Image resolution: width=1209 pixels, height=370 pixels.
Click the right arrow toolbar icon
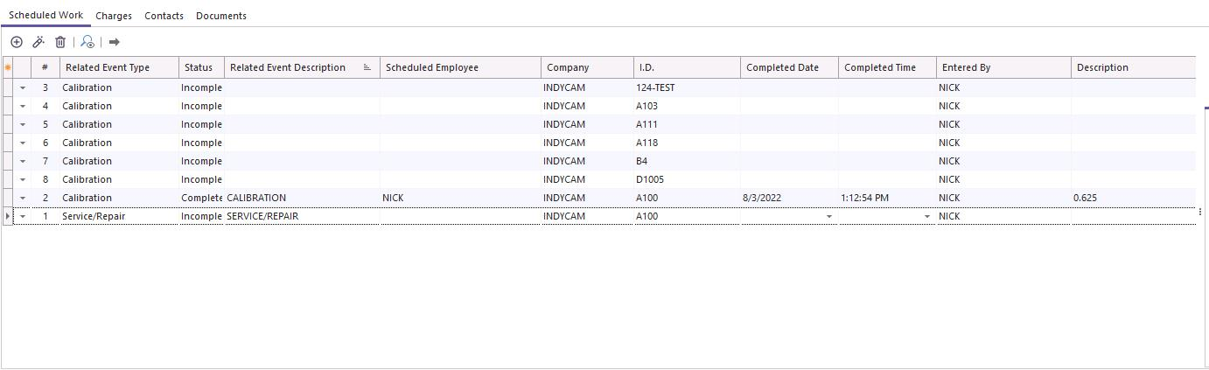(114, 42)
